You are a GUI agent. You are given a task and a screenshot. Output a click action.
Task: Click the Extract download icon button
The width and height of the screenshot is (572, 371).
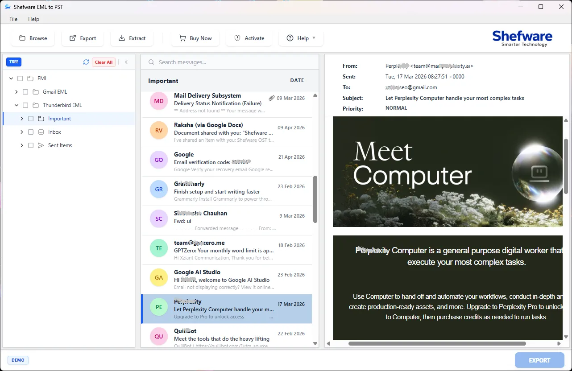(132, 38)
